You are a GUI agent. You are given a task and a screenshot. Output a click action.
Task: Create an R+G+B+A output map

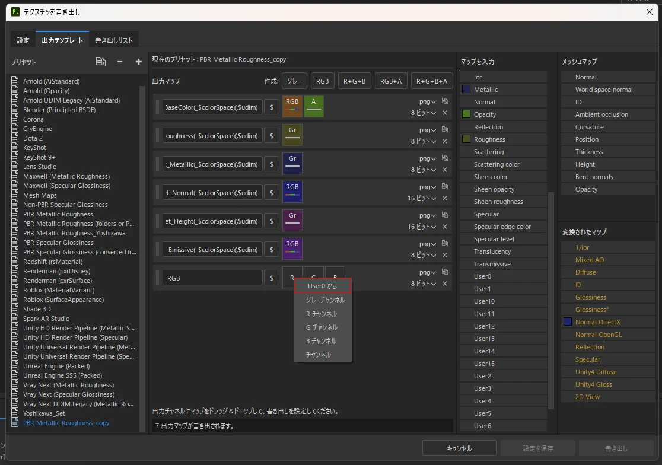(x=432, y=81)
